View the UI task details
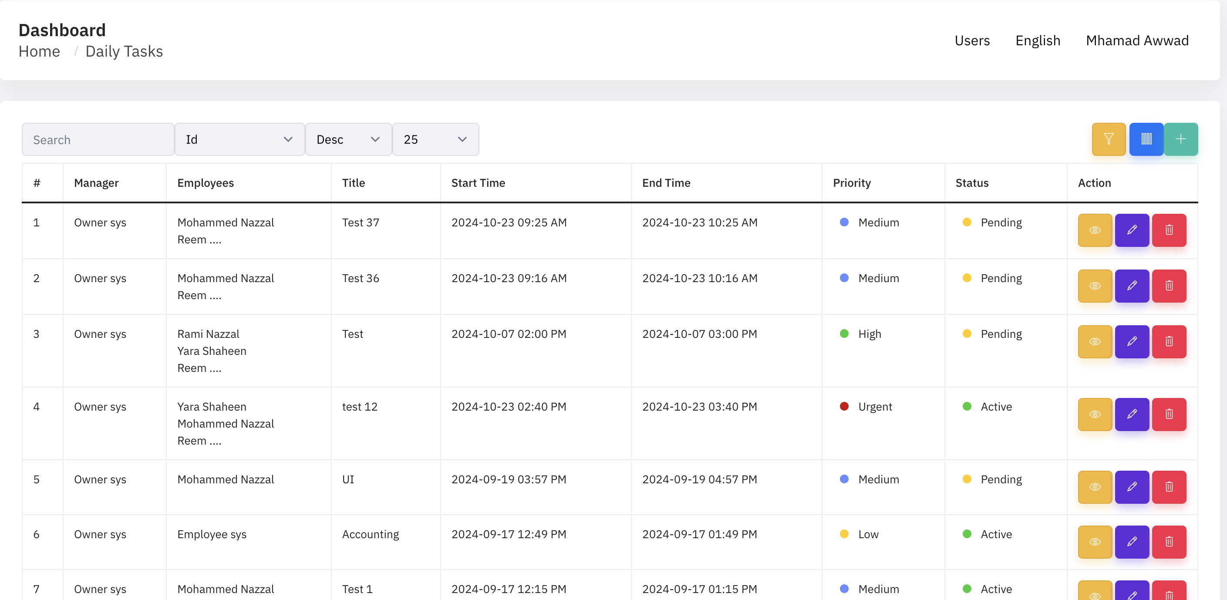 [1095, 487]
